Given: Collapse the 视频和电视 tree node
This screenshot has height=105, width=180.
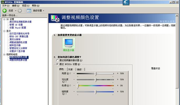Looking at the screenshot, I should point(4,55).
